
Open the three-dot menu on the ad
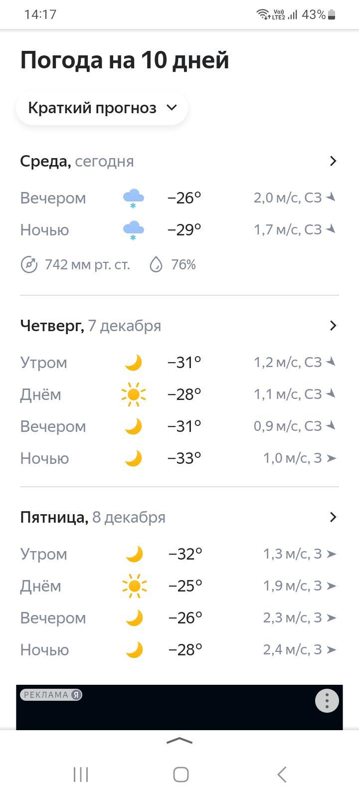click(327, 701)
